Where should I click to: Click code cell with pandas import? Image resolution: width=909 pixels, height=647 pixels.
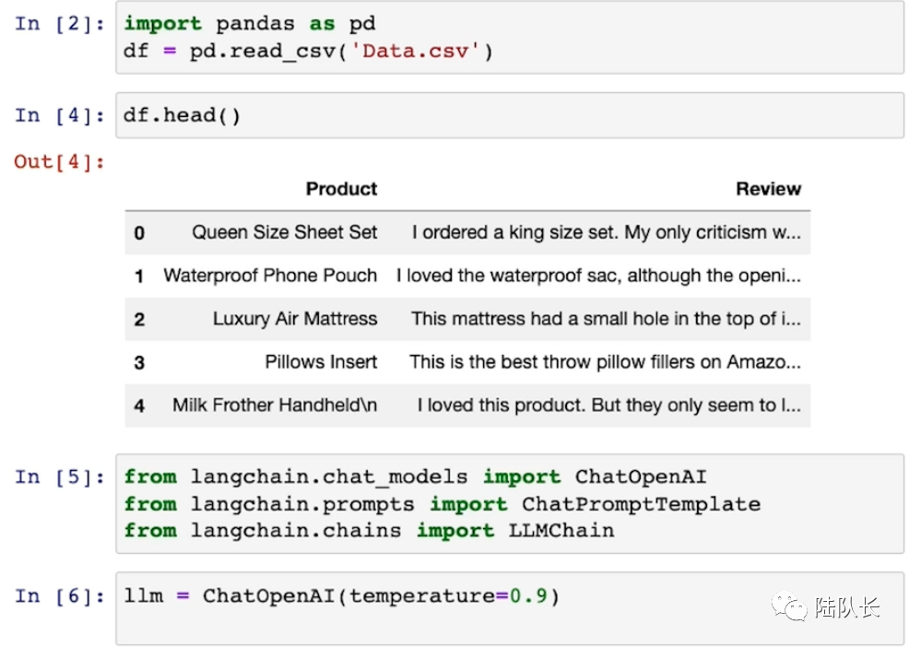point(510,37)
